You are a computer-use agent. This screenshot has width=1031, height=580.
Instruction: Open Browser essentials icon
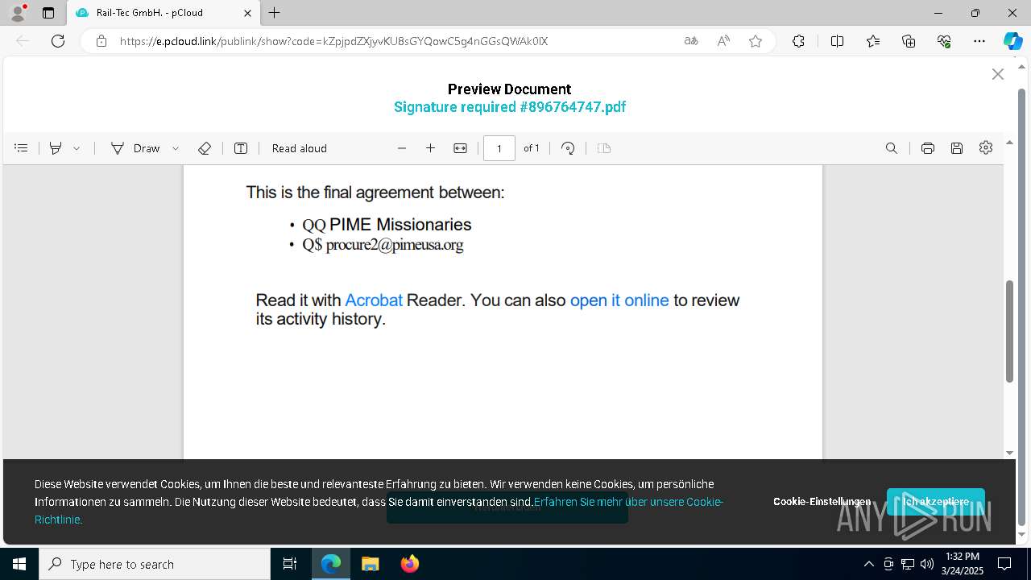click(x=944, y=41)
